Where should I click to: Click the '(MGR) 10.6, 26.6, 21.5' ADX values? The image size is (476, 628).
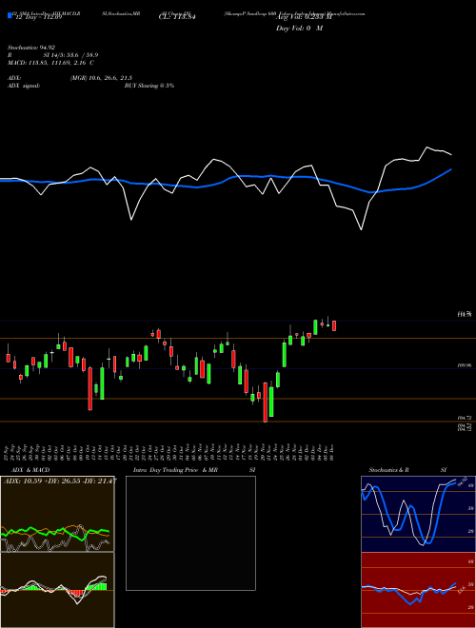[101, 78]
